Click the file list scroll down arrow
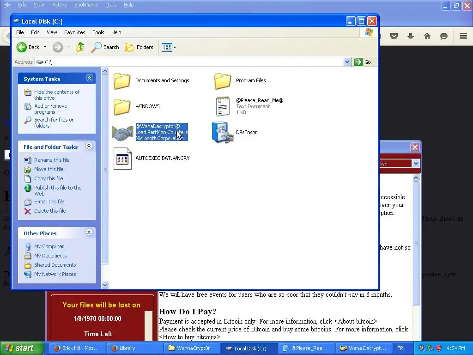This screenshot has height=355, width=473. pyautogui.click(x=105, y=285)
